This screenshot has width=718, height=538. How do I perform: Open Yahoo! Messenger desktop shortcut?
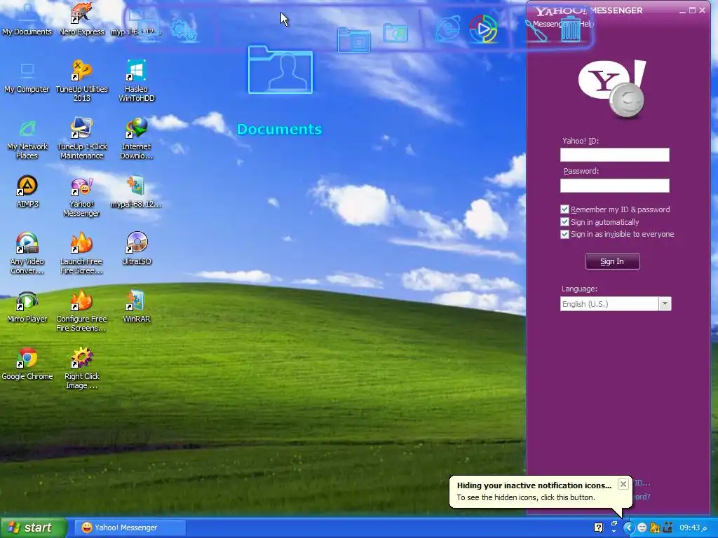(81, 197)
